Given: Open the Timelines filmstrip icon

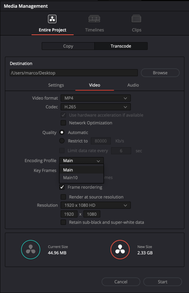Looking at the screenshot, I should [94, 19].
